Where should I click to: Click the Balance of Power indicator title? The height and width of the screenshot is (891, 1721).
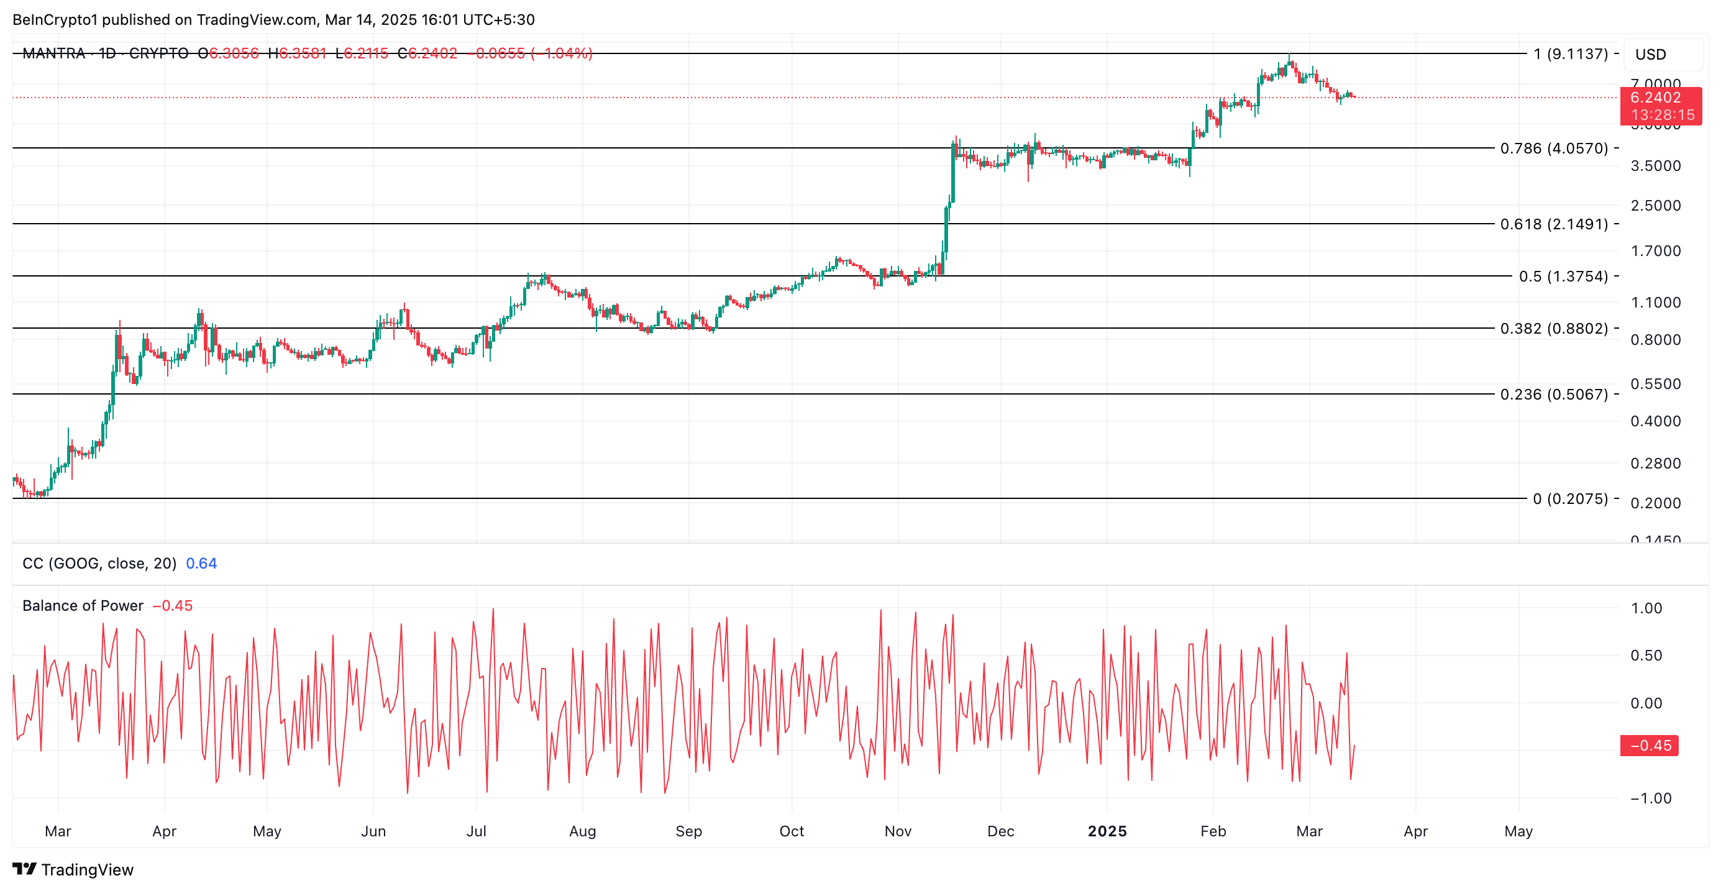point(83,605)
